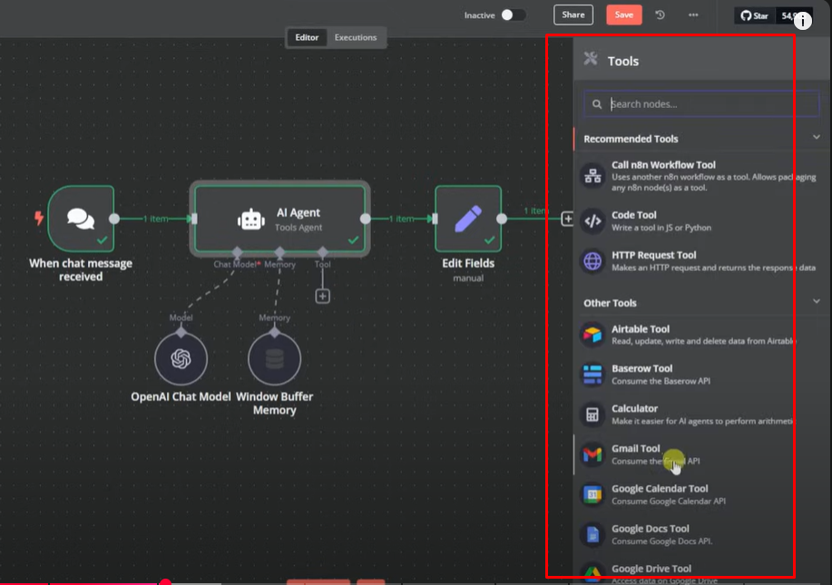Click the Chat Model connector diamond
Viewport: 832px width, 585px height.
(237, 252)
